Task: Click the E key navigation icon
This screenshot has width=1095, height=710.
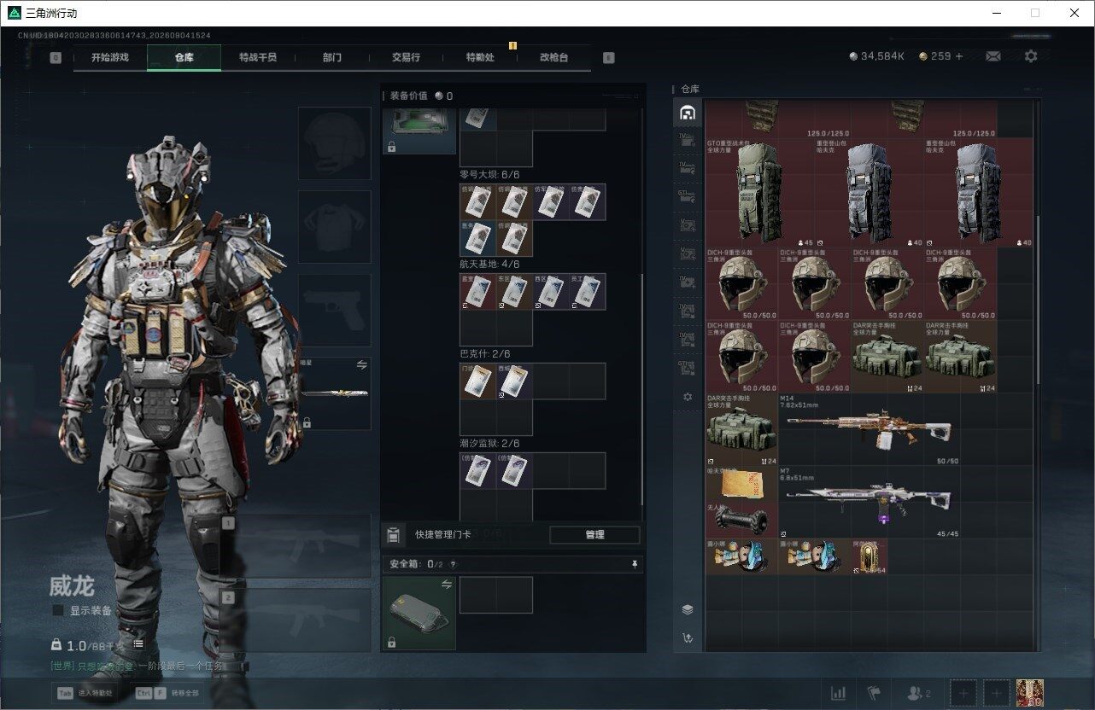Action: [609, 58]
